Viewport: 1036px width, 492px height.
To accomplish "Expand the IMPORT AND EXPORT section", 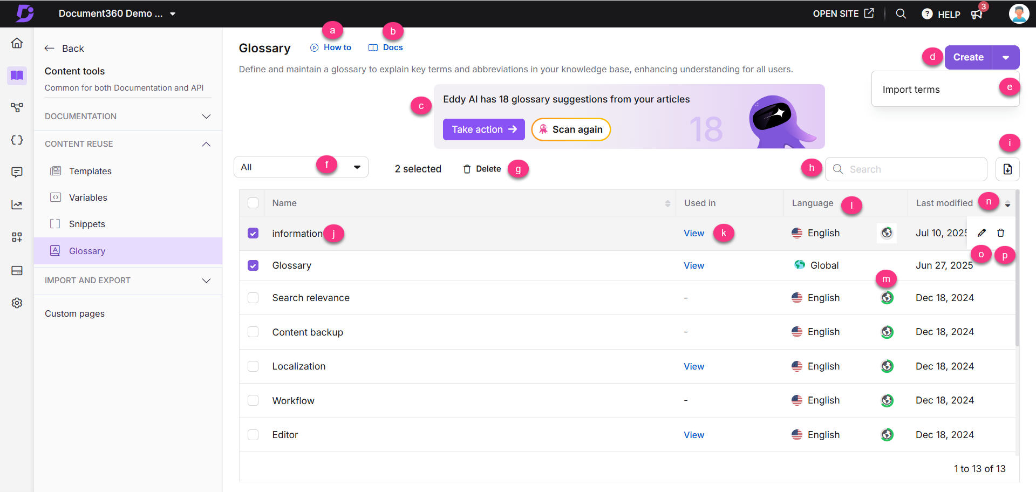I will pyautogui.click(x=128, y=281).
